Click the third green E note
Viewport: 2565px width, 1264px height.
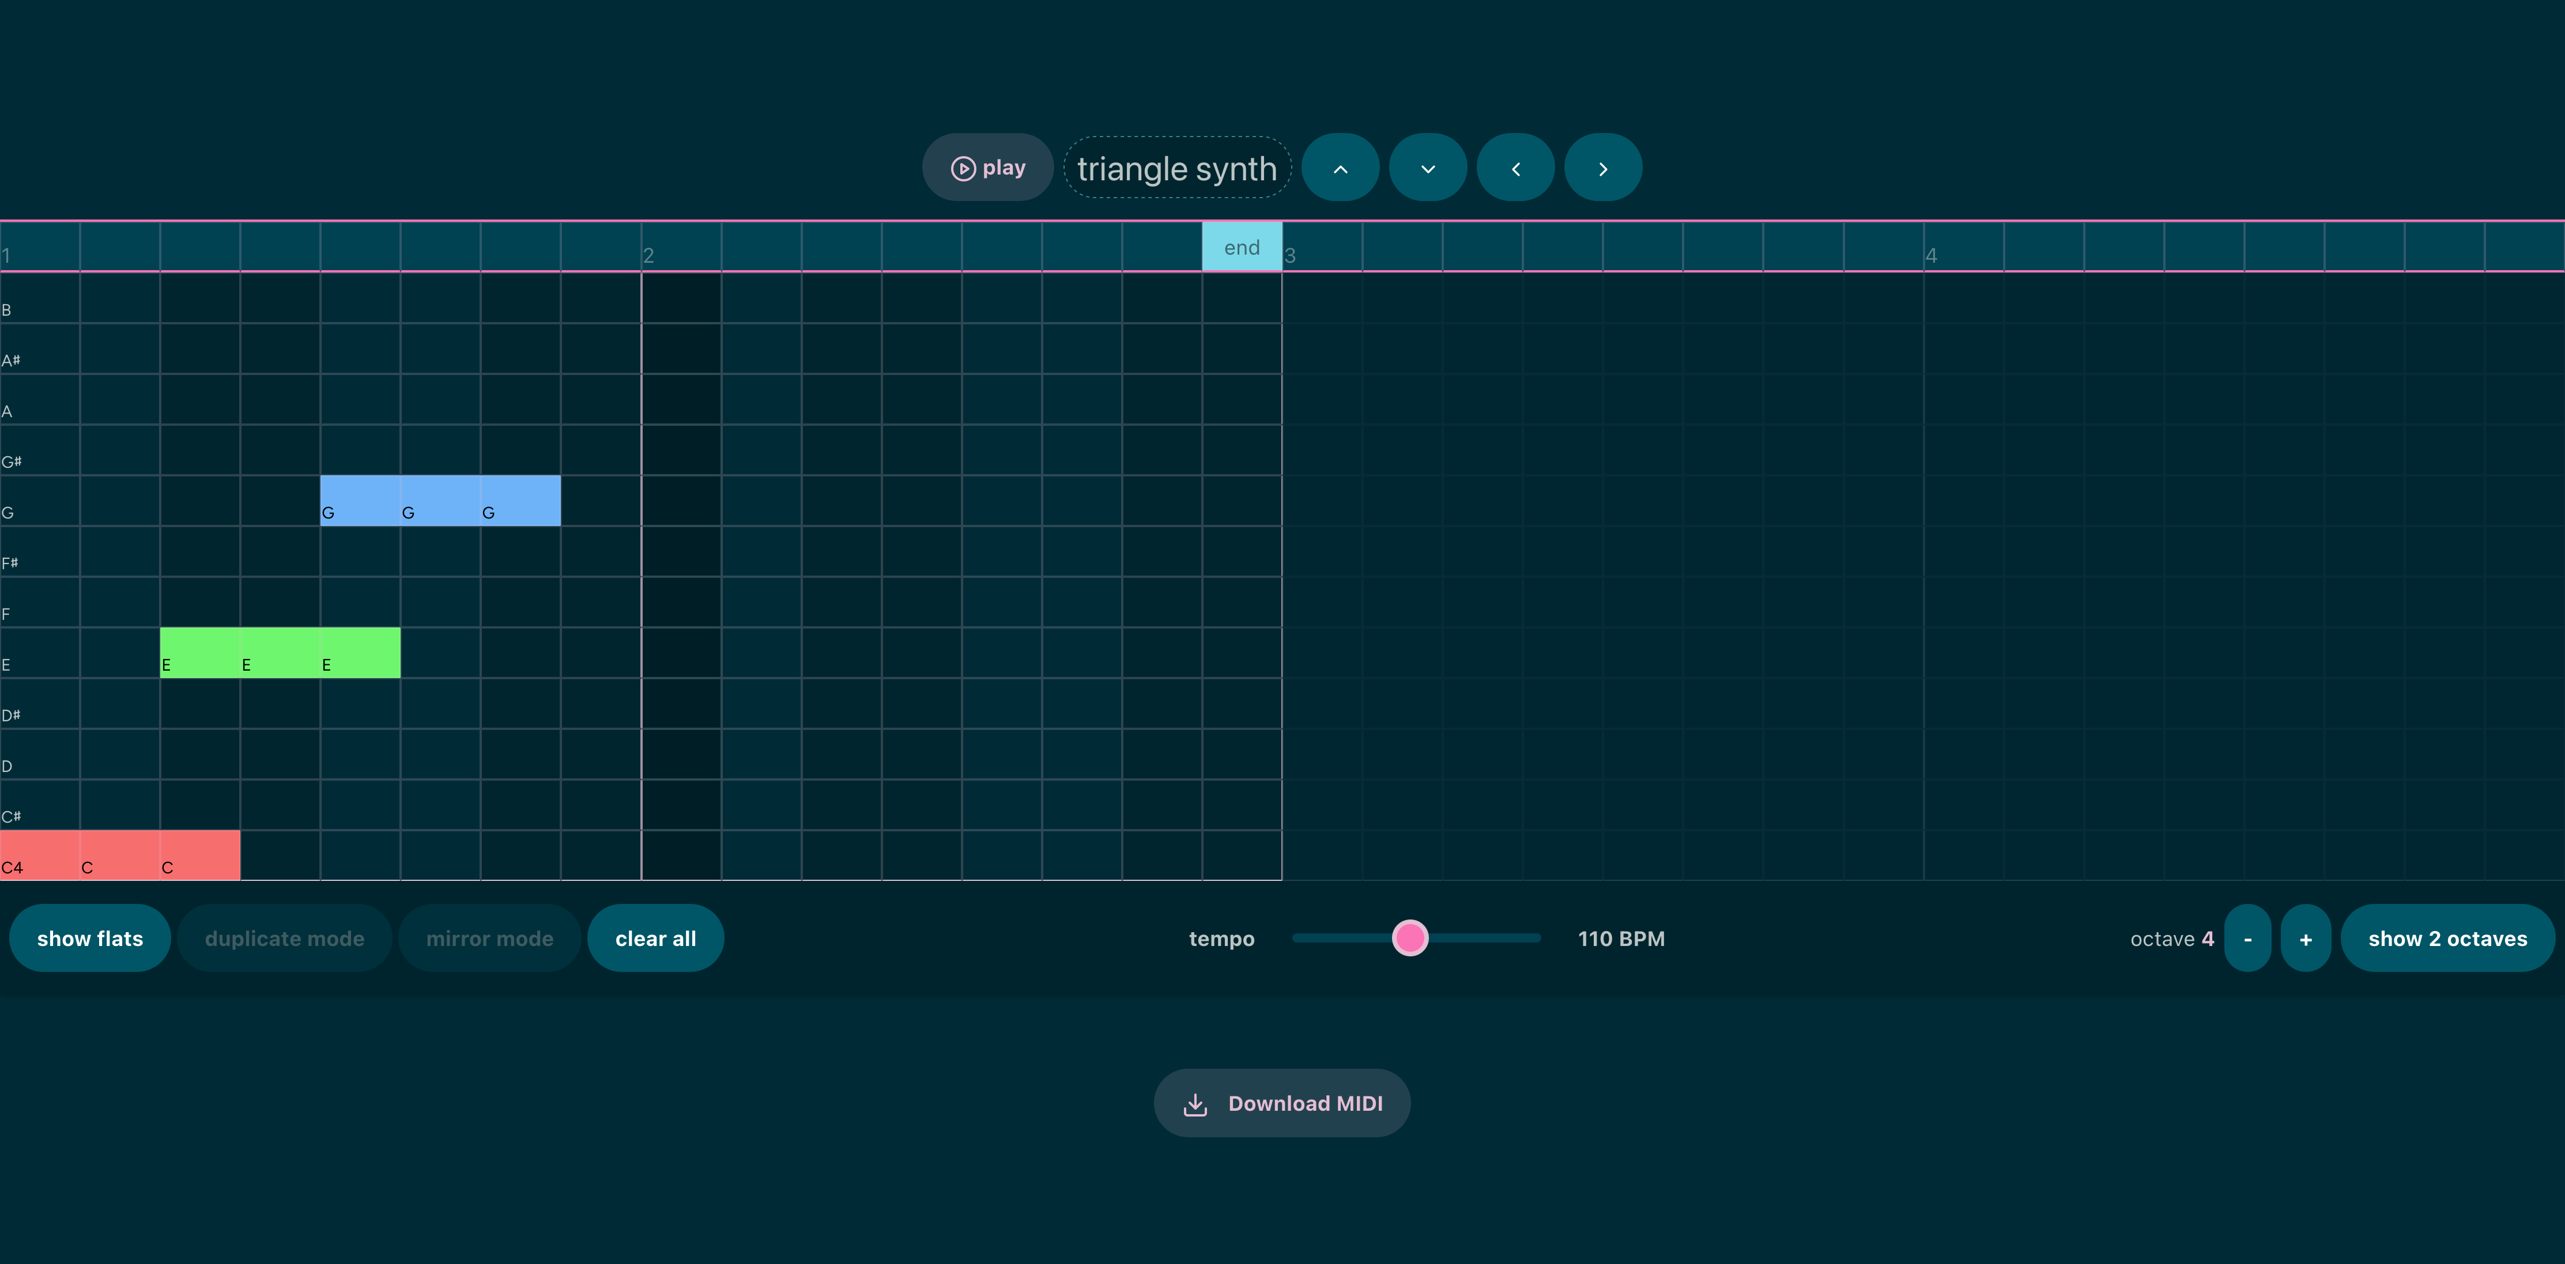coord(360,653)
